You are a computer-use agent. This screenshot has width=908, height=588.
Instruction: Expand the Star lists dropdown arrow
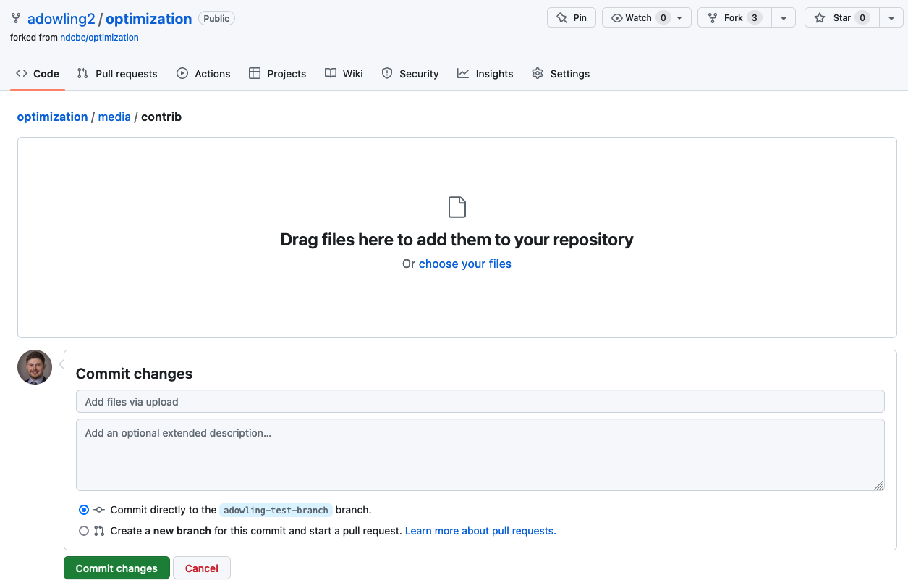(891, 18)
